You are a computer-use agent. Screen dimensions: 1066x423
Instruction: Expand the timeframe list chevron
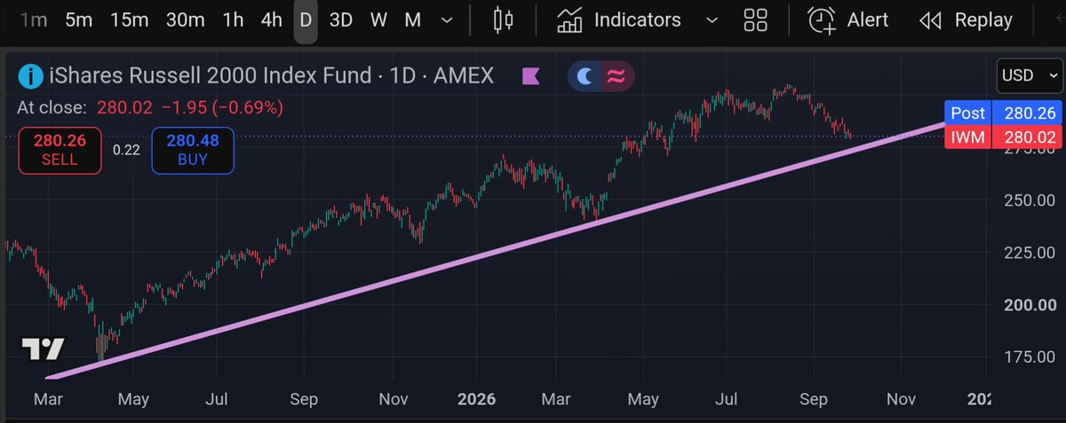[x=447, y=20]
